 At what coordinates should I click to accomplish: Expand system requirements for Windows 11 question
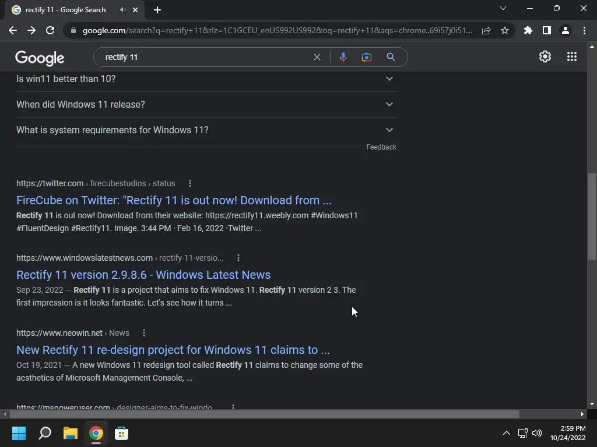(x=206, y=130)
